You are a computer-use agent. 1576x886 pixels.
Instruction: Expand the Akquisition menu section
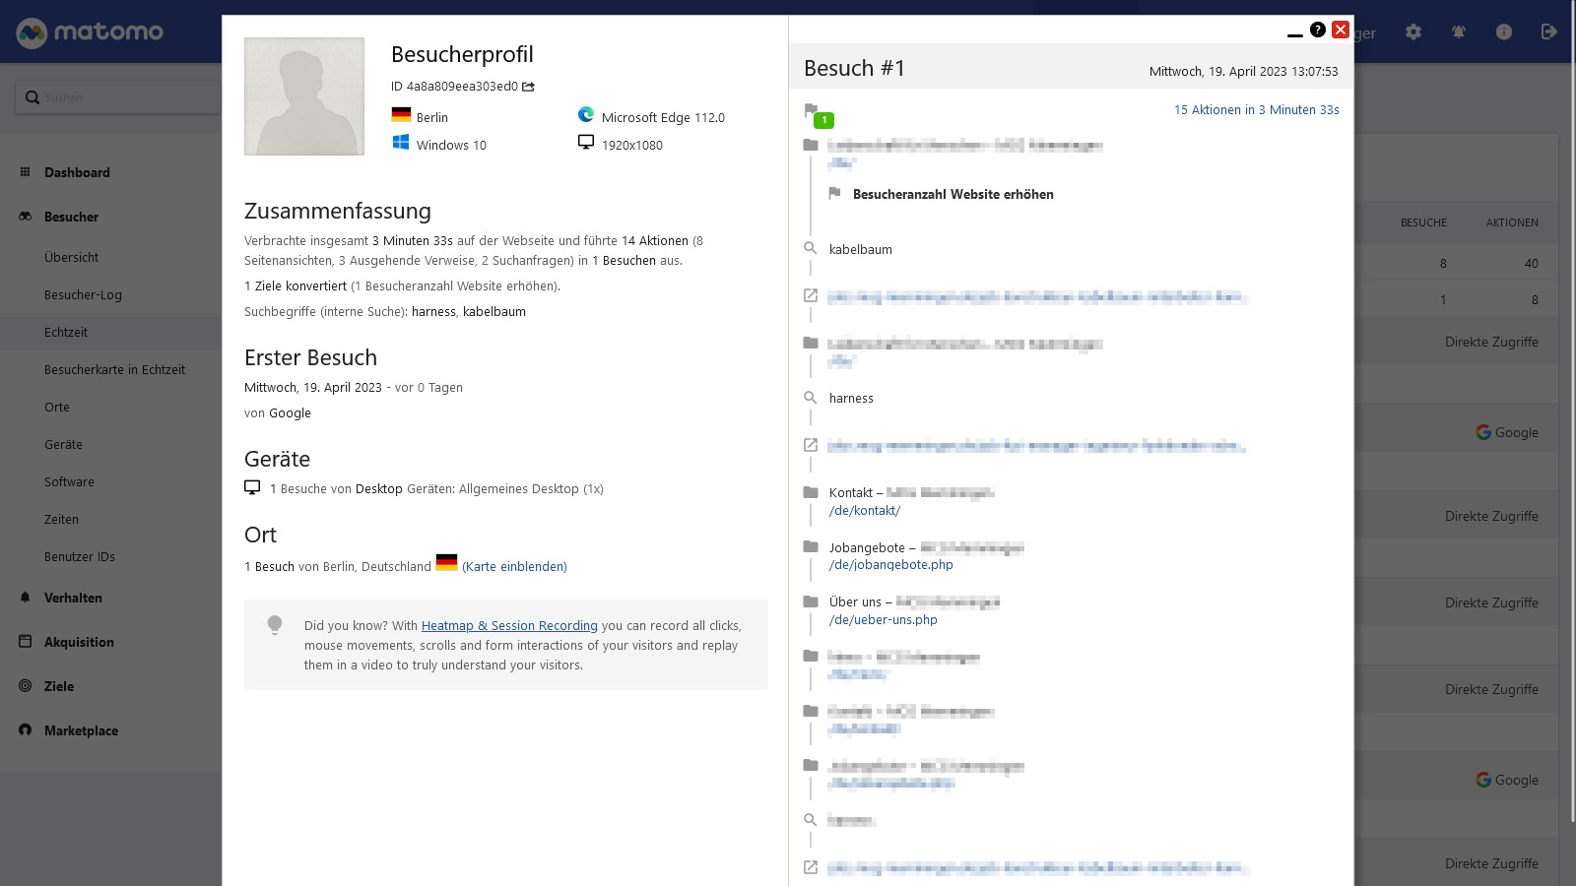click(79, 642)
